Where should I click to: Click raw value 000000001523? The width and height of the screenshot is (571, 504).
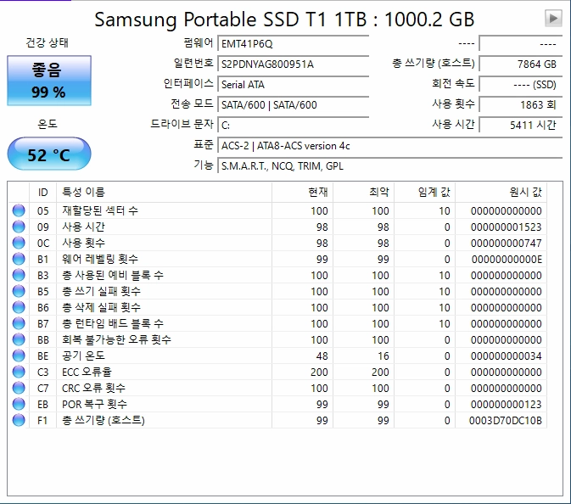(x=506, y=227)
